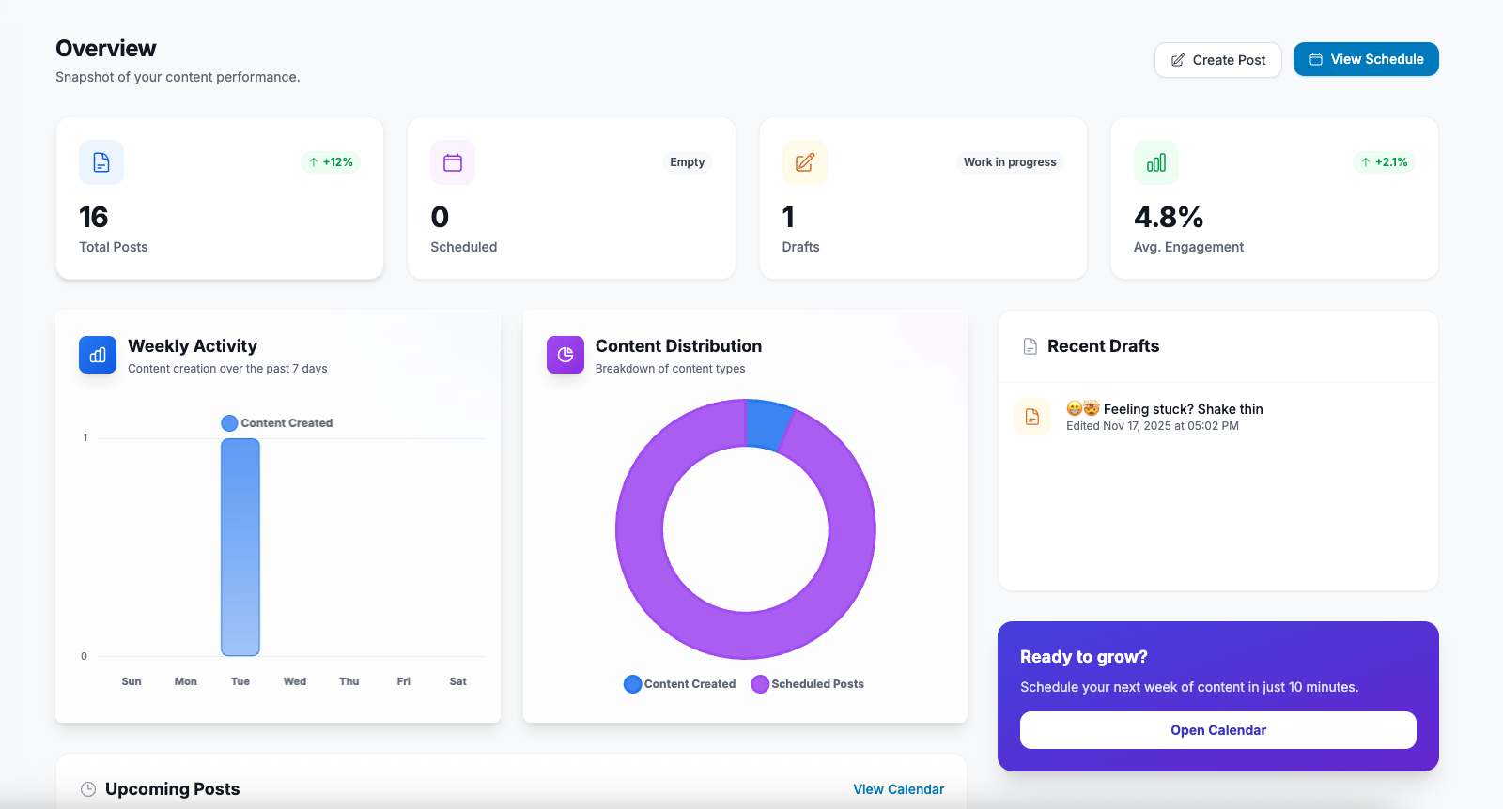Click the Weekly Activity blue chart icon
1503x809 pixels.
[x=98, y=355]
